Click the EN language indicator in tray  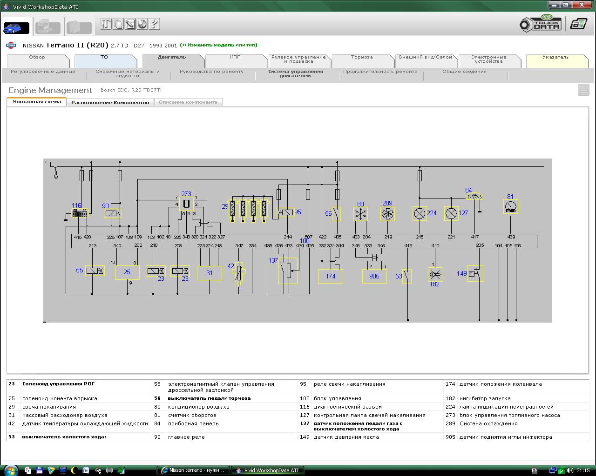point(534,471)
